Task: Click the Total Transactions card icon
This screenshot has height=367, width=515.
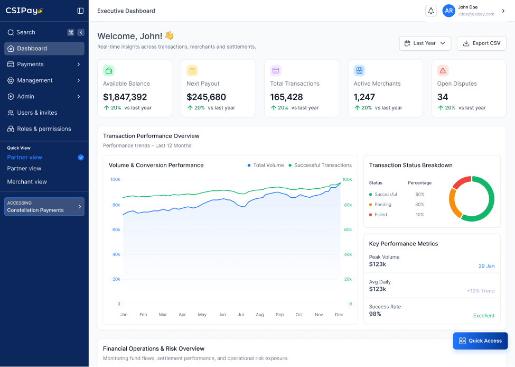Action: click(x=276, y=70)
